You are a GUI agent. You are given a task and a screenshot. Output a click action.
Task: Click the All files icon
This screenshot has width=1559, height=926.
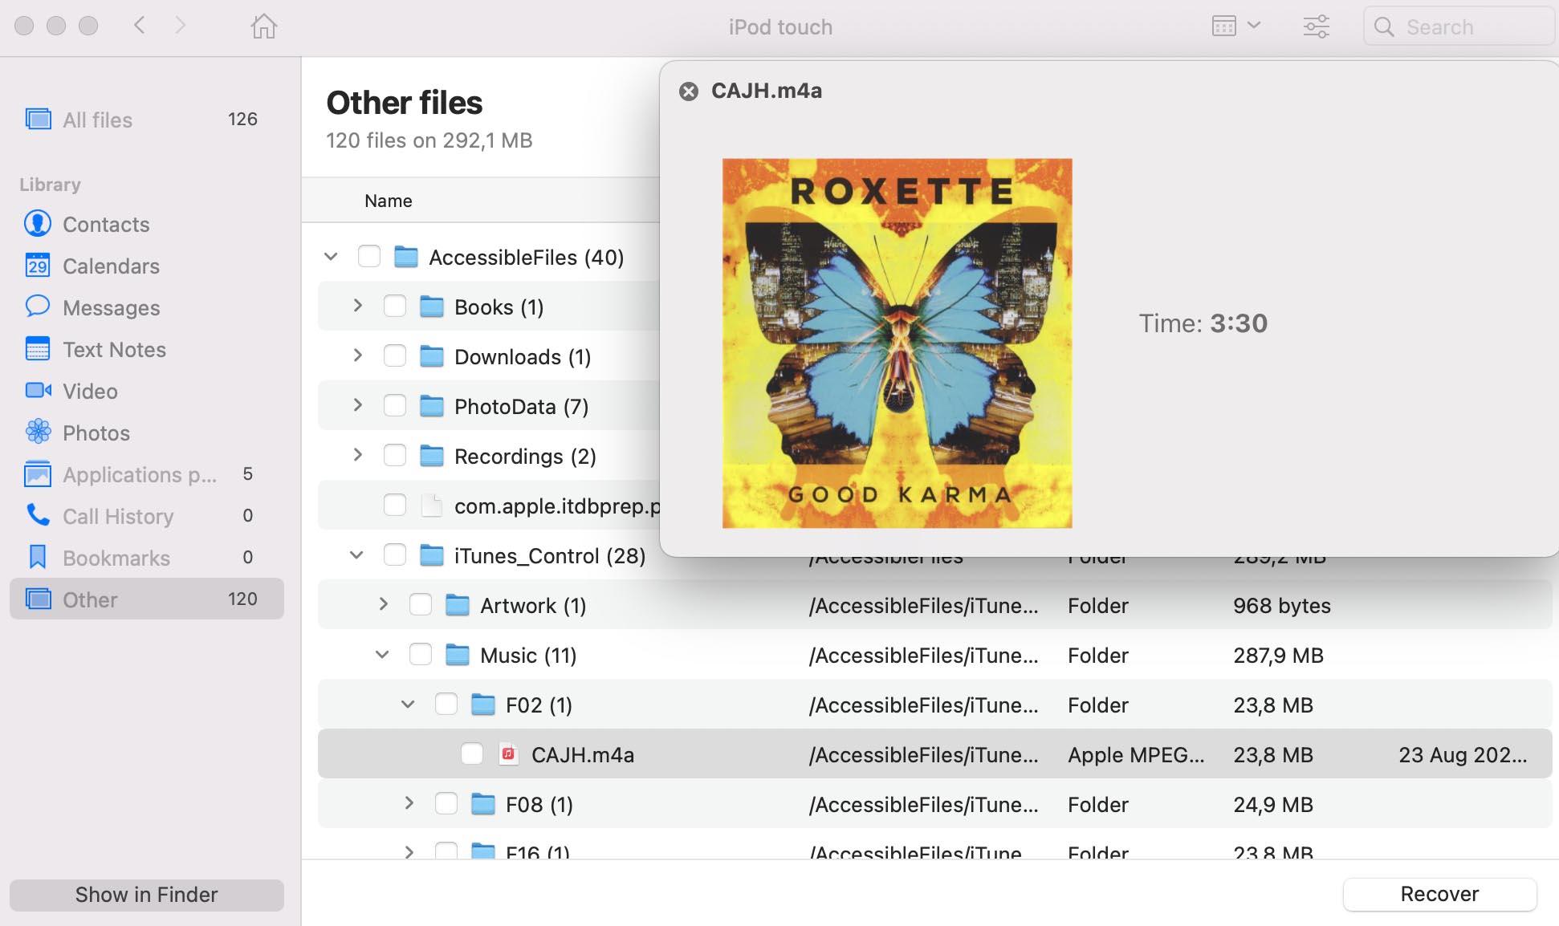click(x=38, y=119)
